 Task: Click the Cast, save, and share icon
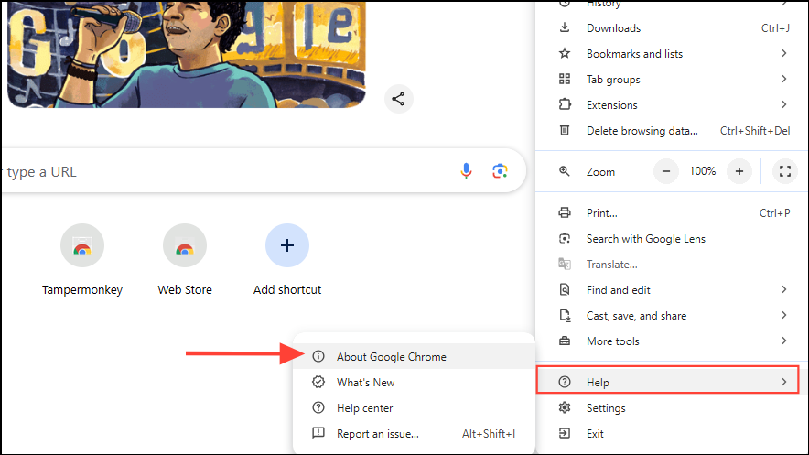(x=565, y=315)
